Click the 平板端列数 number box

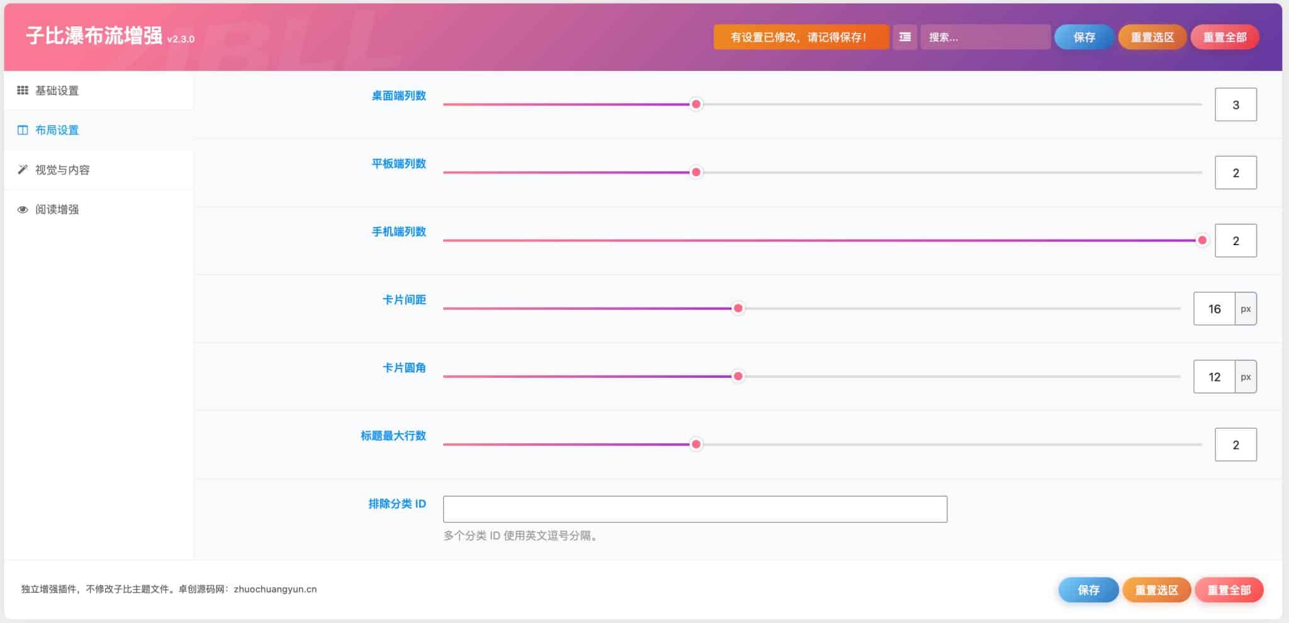tap(1236, 172)
